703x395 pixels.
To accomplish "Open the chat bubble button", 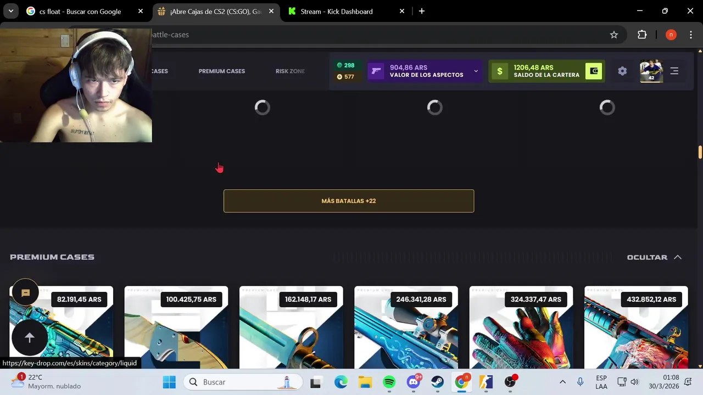I will [25, 293].
